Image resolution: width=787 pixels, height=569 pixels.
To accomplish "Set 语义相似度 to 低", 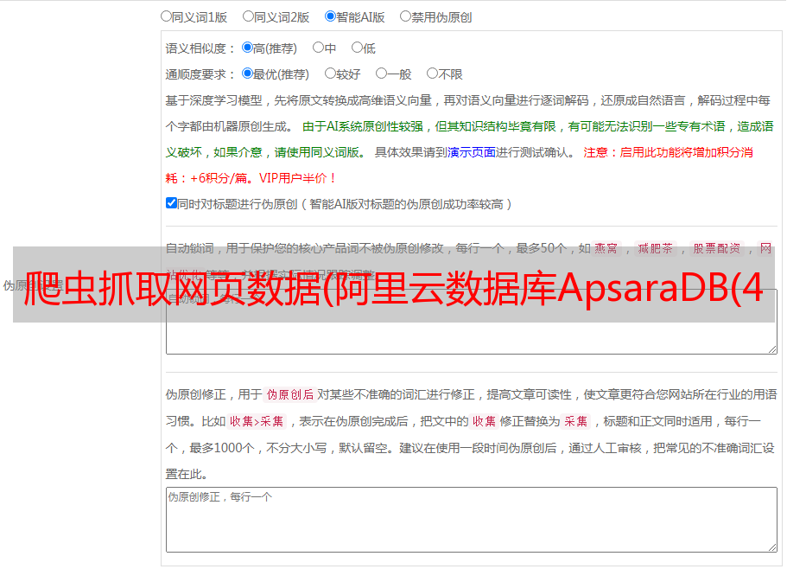I will (357, 48).
